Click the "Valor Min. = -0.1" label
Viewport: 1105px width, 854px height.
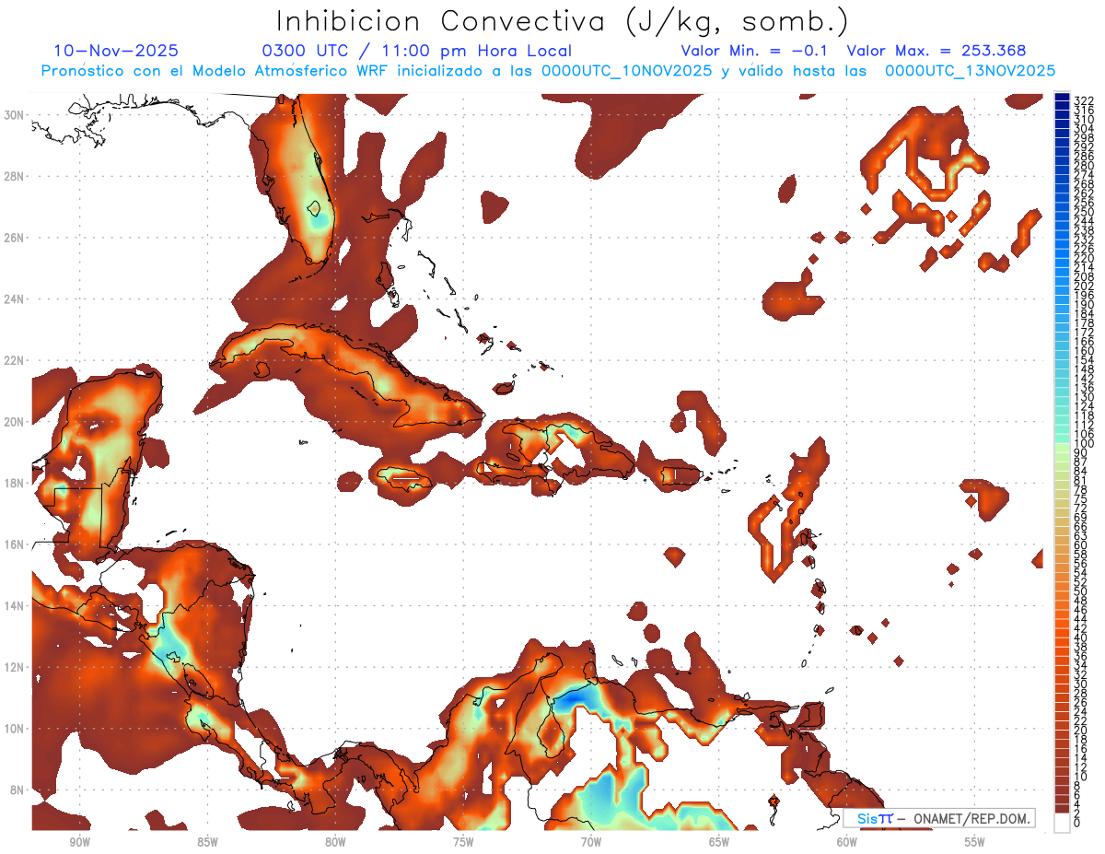[755, 51]
